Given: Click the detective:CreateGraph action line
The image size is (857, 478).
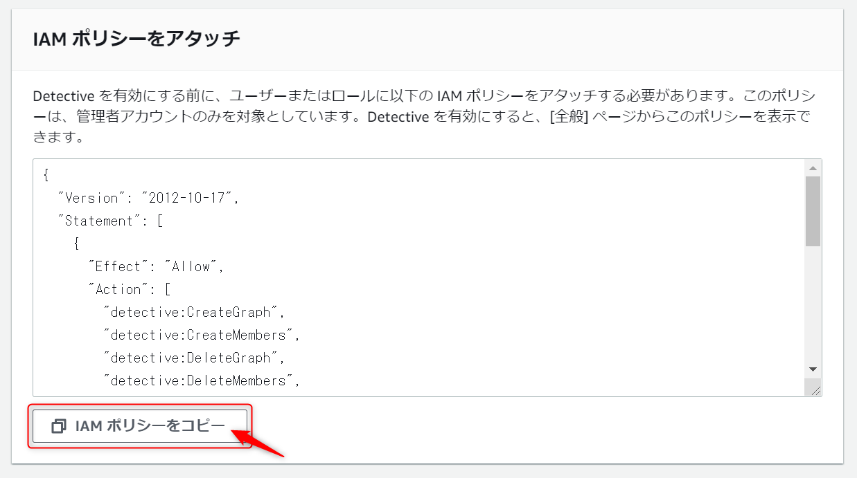Looking at the screenshot, I should tap(194, 312).
